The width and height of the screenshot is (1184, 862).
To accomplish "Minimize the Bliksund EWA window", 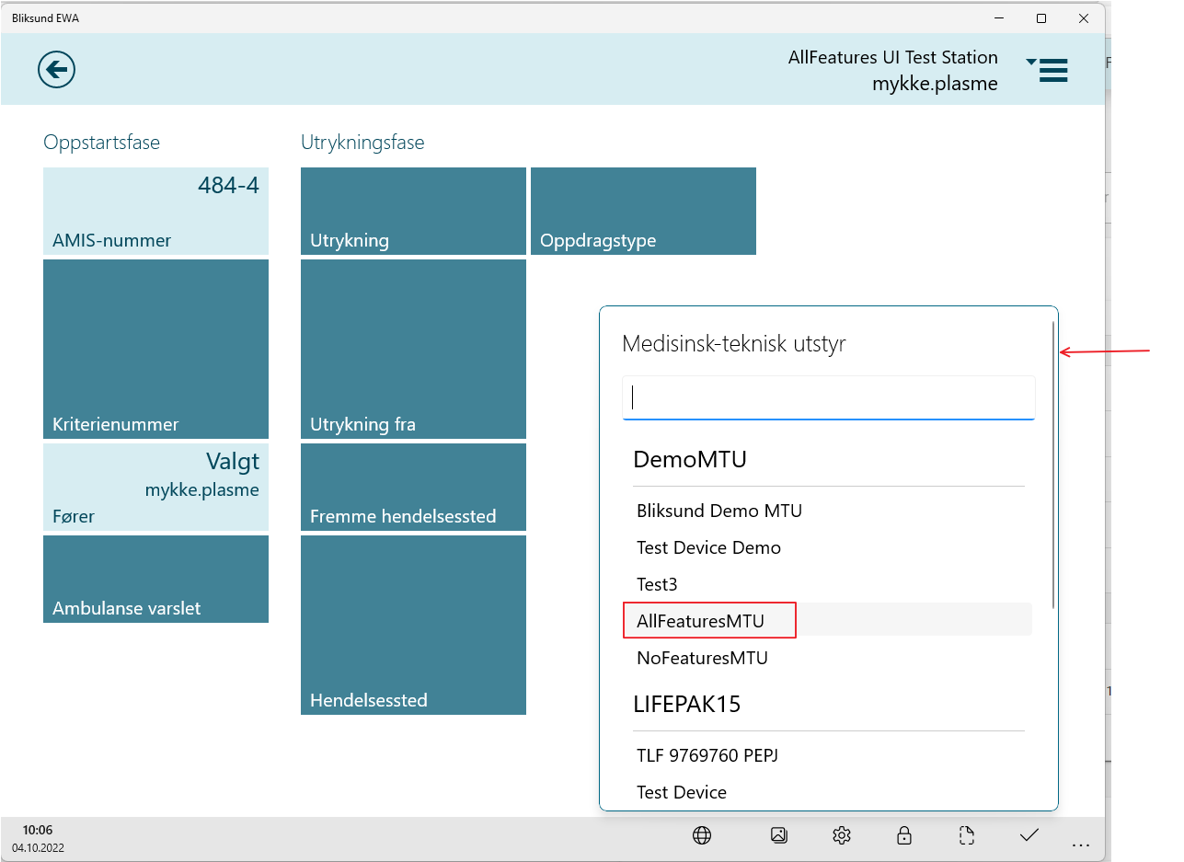I will click(1000, 18).
